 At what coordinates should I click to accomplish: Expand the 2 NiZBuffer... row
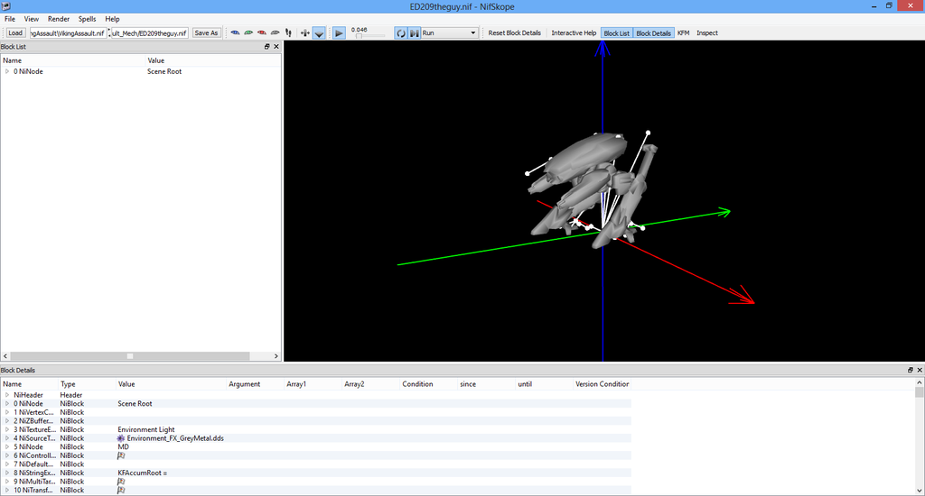point(7,421)
